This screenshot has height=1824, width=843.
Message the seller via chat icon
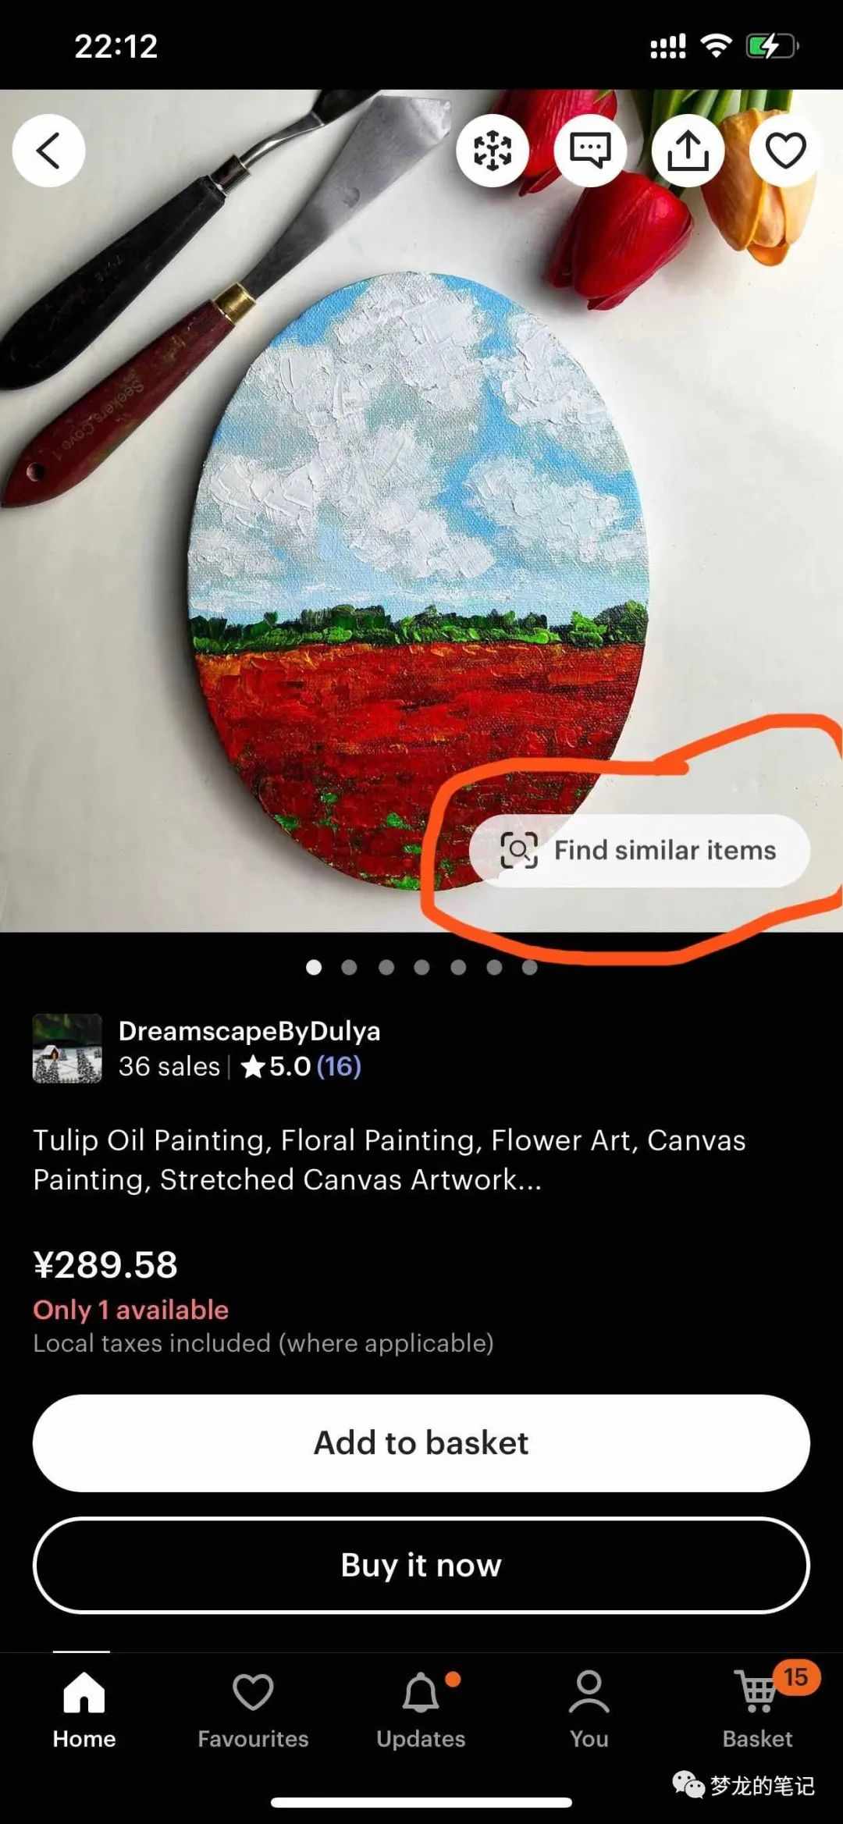coord(590,151)
